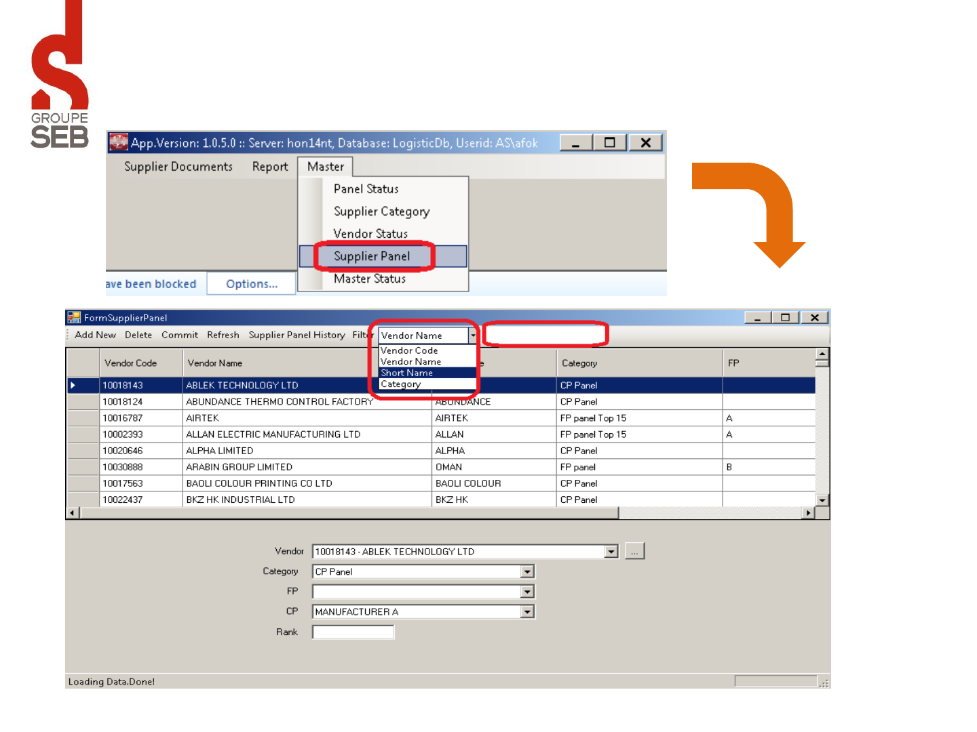Expand the CP combo showing MANUFACTURER A
This screenshot has height=732, width=977.
pyautogui.click(x=527, y=612)
